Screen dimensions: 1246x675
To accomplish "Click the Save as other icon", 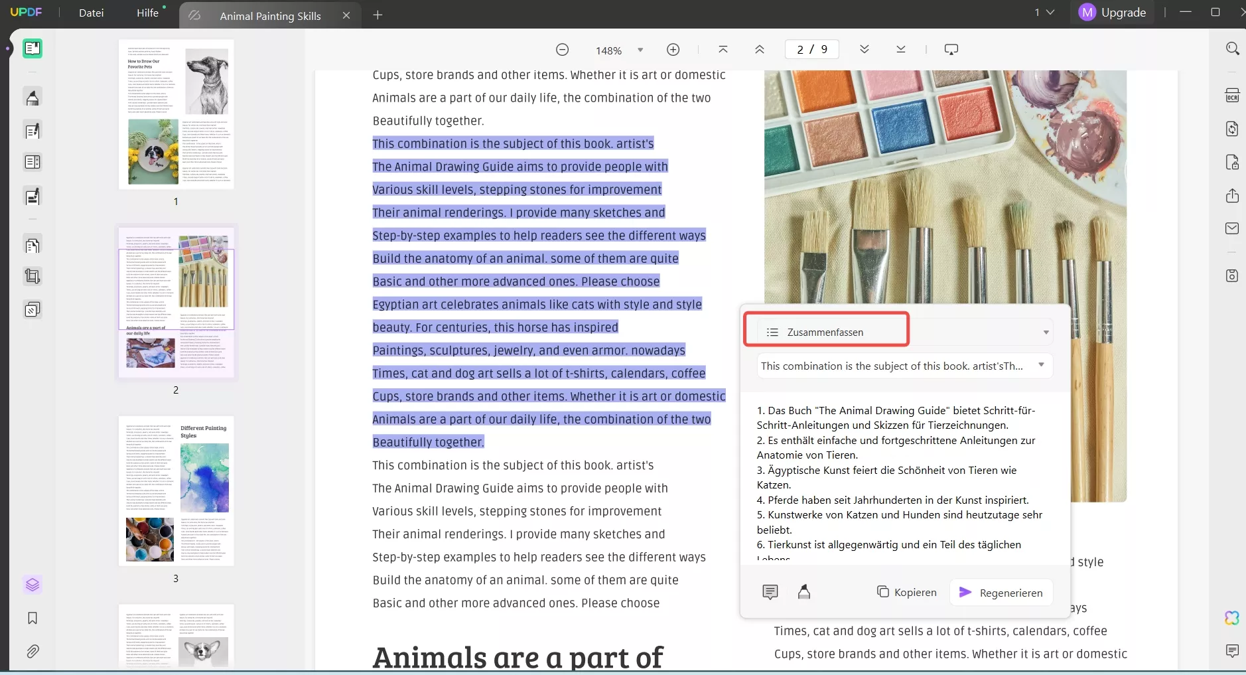I will click(x=1232, y=275).
